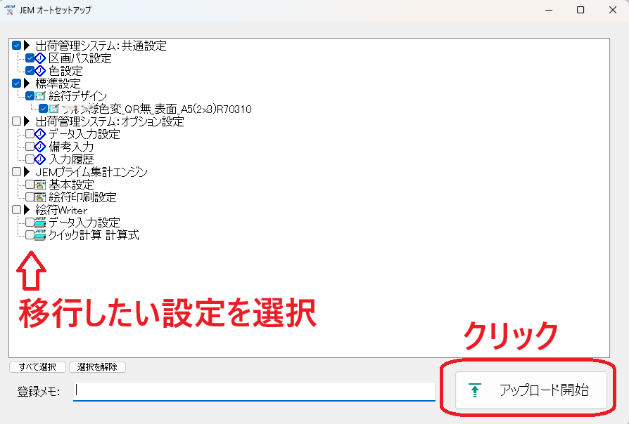Enable the 出荷管理システム:オプション設定 checkbox
Image resolution: width=629 pixels, height=424 pixels.
[x=17, y=121]
